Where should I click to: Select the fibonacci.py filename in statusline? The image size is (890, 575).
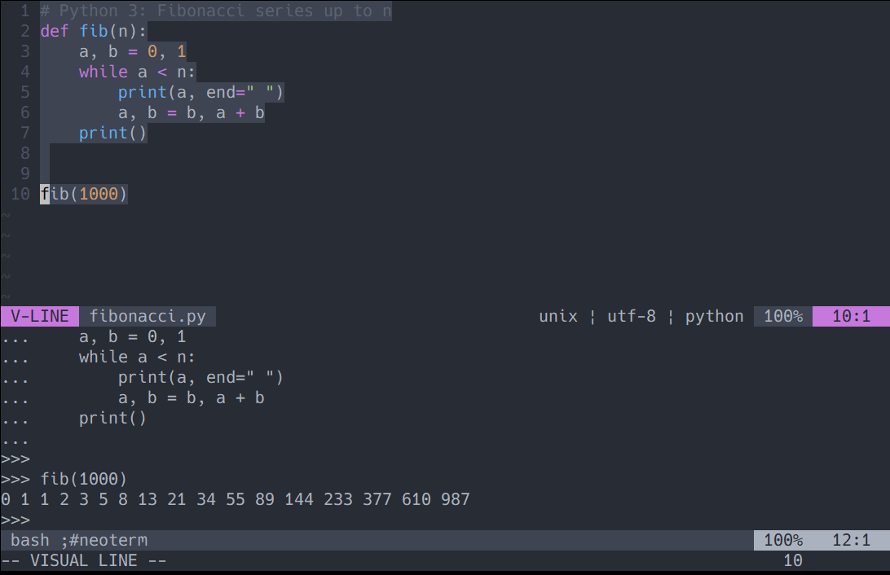(148, 316)
